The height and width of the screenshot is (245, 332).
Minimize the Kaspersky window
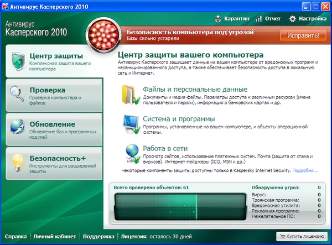tap(306, 7)
